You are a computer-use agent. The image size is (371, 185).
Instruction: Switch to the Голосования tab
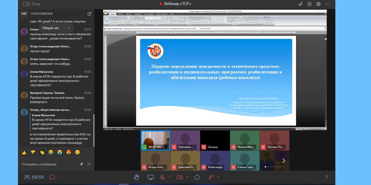(x=42, y=14)
